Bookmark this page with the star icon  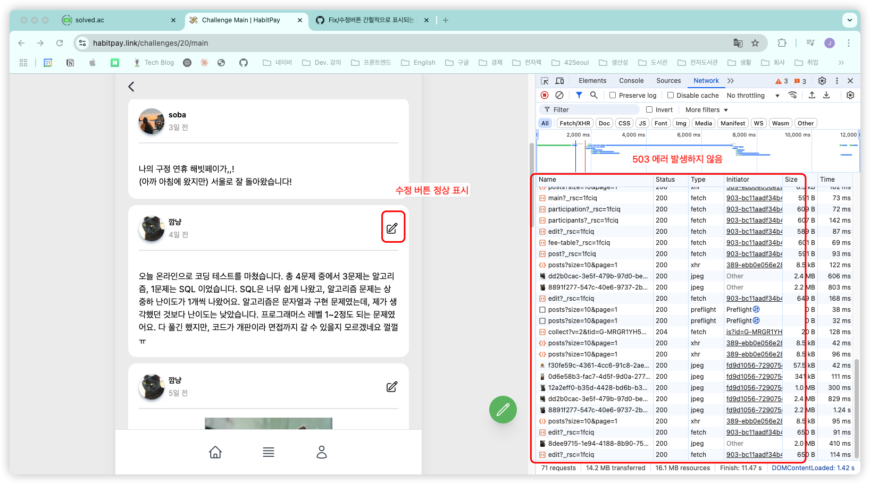click(x=755, y=43)
